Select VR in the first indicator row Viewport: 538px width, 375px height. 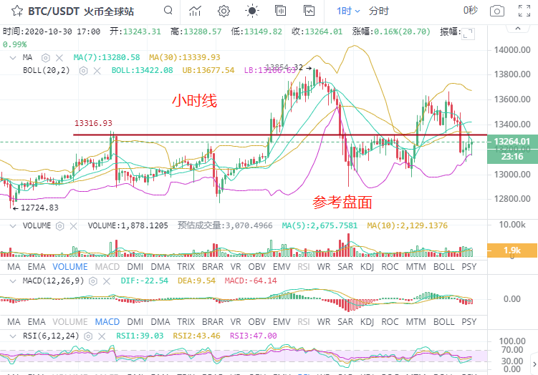[x=236, y=267]
